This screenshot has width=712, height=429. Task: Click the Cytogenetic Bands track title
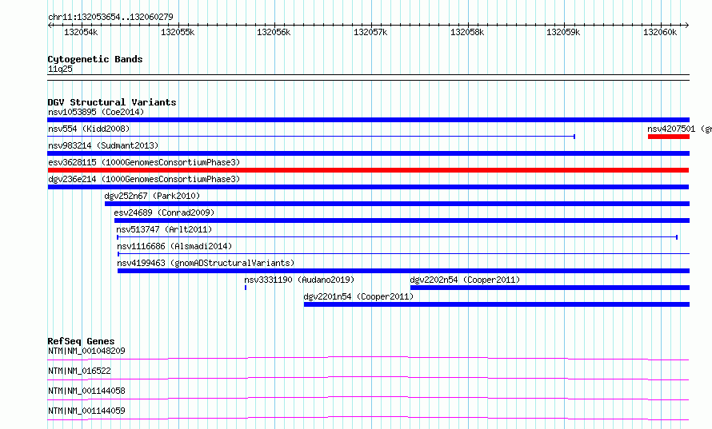tap(95, 59)
